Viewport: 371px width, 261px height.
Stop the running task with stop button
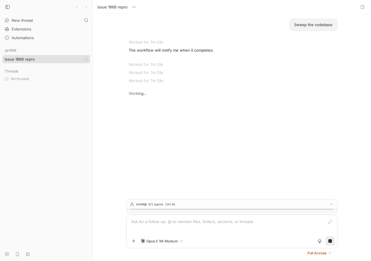pos(330,241)
